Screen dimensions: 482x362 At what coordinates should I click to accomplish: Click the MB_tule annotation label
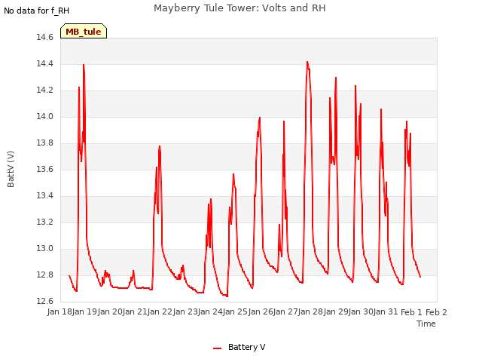pos(84,32)
